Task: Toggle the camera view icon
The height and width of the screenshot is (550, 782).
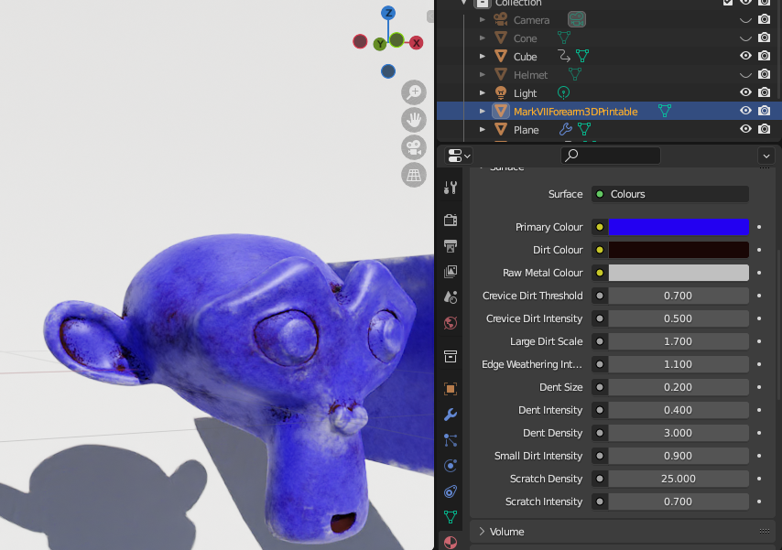Action: pyautogui.click(x=414, y=147)
